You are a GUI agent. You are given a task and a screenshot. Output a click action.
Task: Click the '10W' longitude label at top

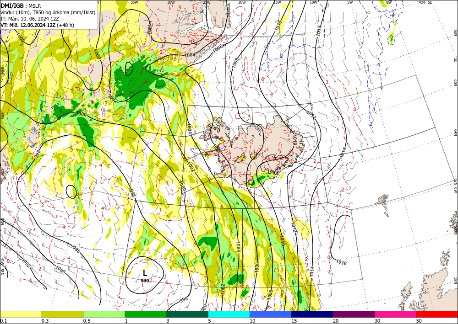(x=313, y=2)
